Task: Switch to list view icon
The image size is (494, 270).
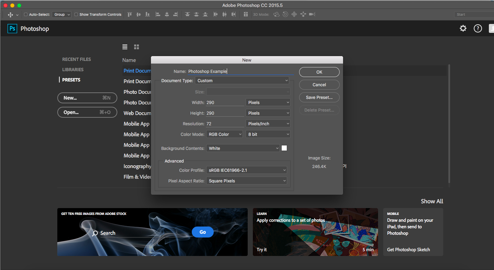Action: click(x=125, y=47)
